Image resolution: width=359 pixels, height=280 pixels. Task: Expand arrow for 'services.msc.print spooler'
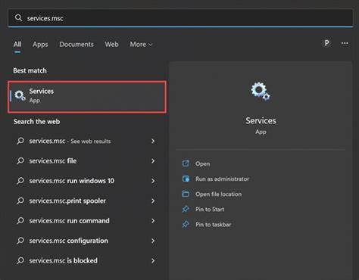(153, 201)
